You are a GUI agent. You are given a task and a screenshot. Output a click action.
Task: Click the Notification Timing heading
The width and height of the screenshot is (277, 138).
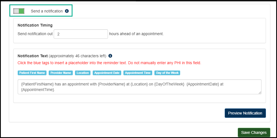click(x=35, y=25)
